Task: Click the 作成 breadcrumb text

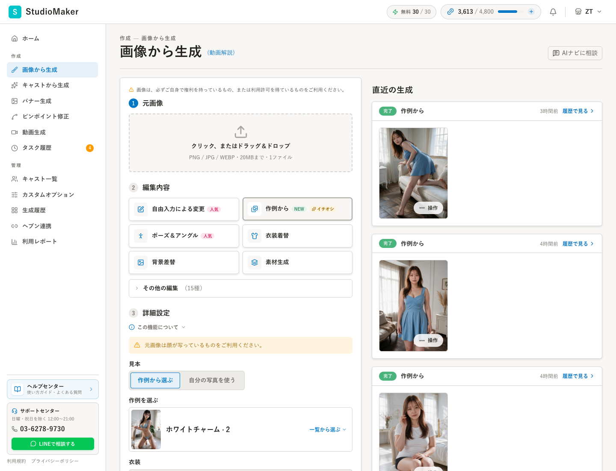Action: [125, 39]
